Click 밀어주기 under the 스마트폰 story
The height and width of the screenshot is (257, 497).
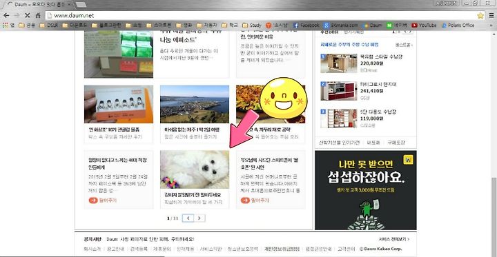click(x=255, y=201)
